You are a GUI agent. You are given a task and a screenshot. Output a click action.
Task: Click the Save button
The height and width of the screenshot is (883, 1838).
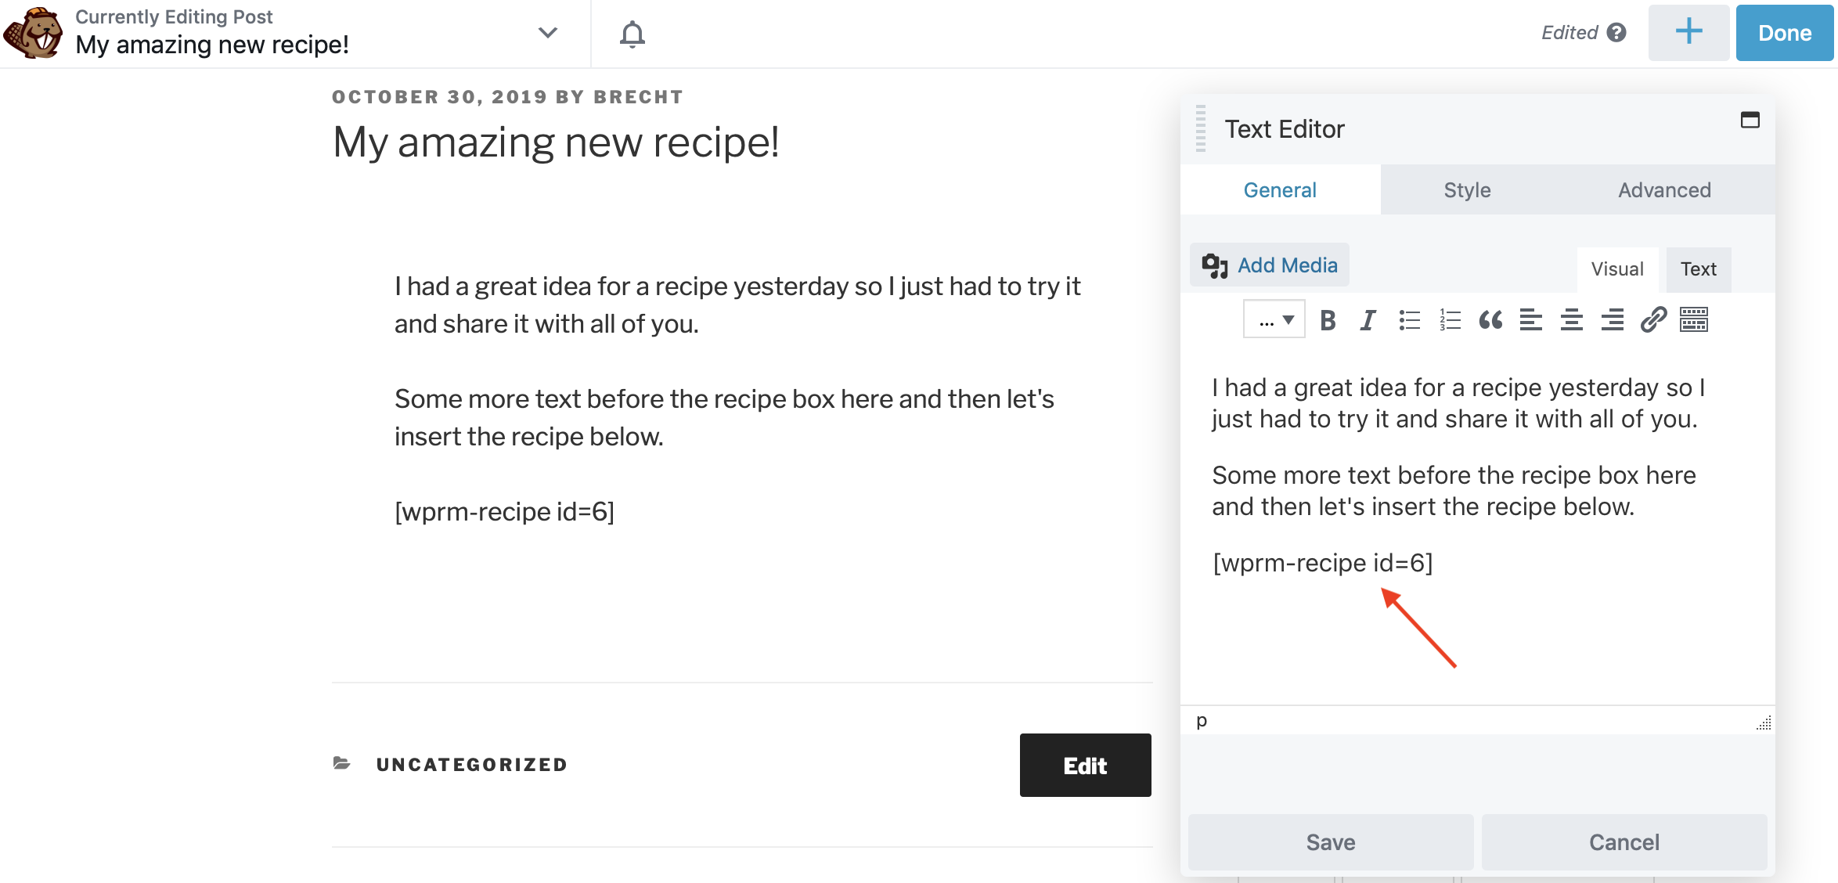pos(1331,842)
